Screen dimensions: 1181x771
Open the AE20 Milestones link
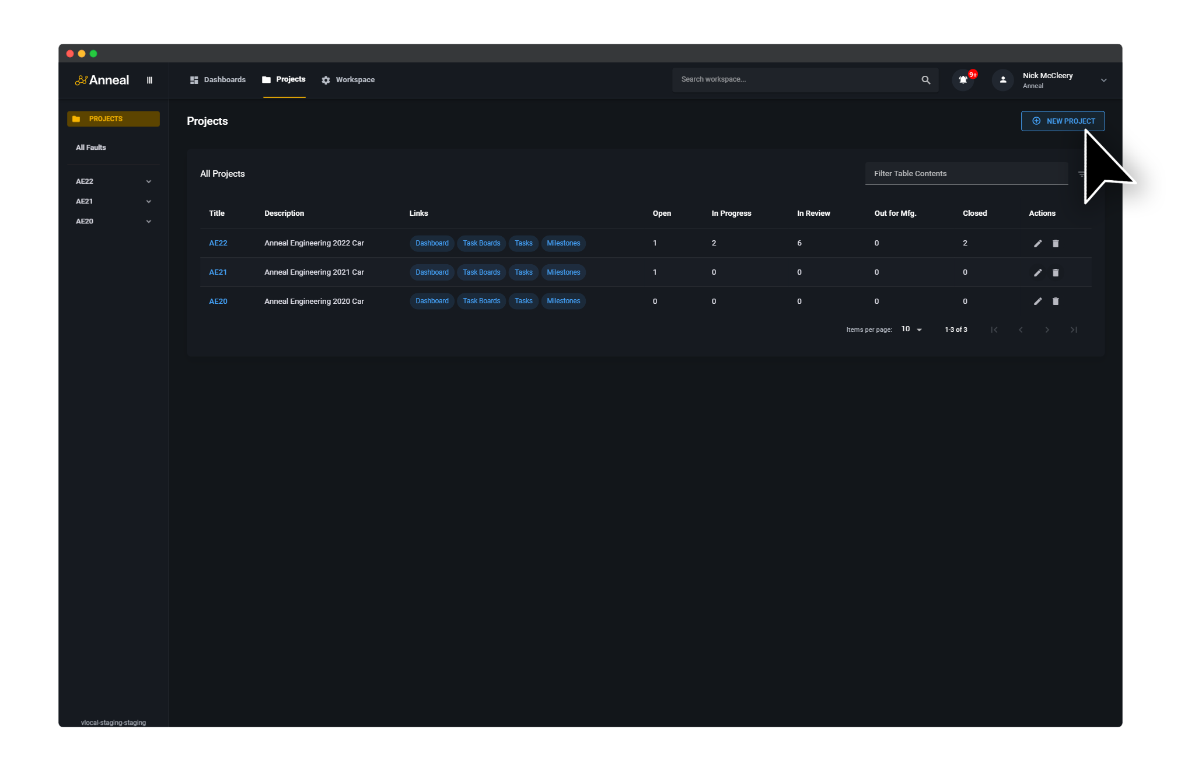563,301
